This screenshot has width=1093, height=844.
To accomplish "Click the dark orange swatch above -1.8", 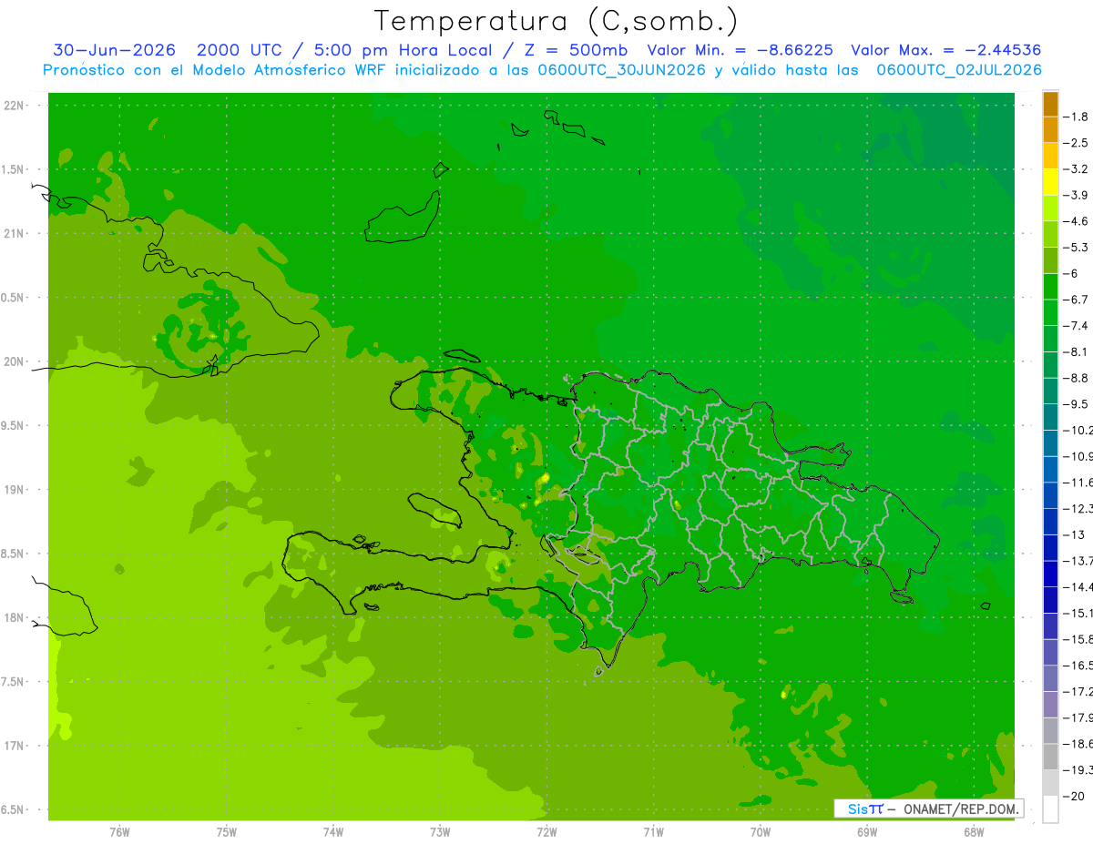I will pyautogui.click(x=1050, y=104).
